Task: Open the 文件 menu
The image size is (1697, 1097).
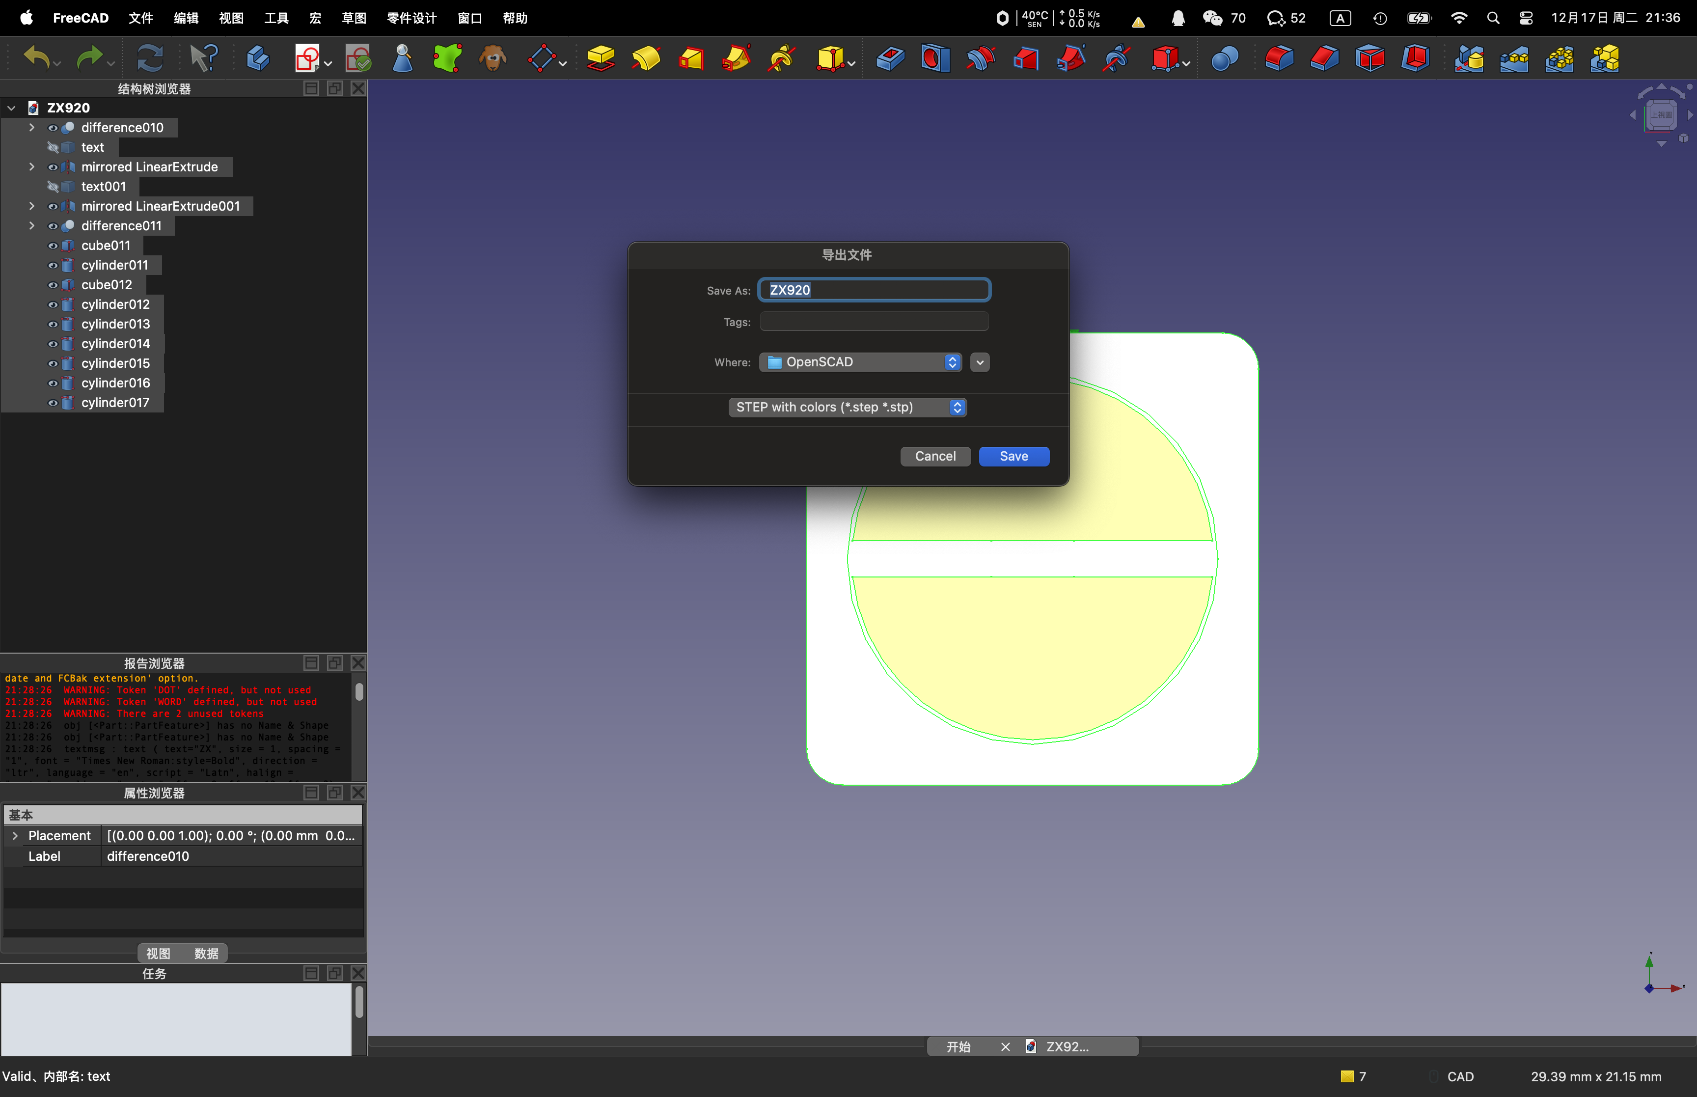Action: (x=140, y=18)
